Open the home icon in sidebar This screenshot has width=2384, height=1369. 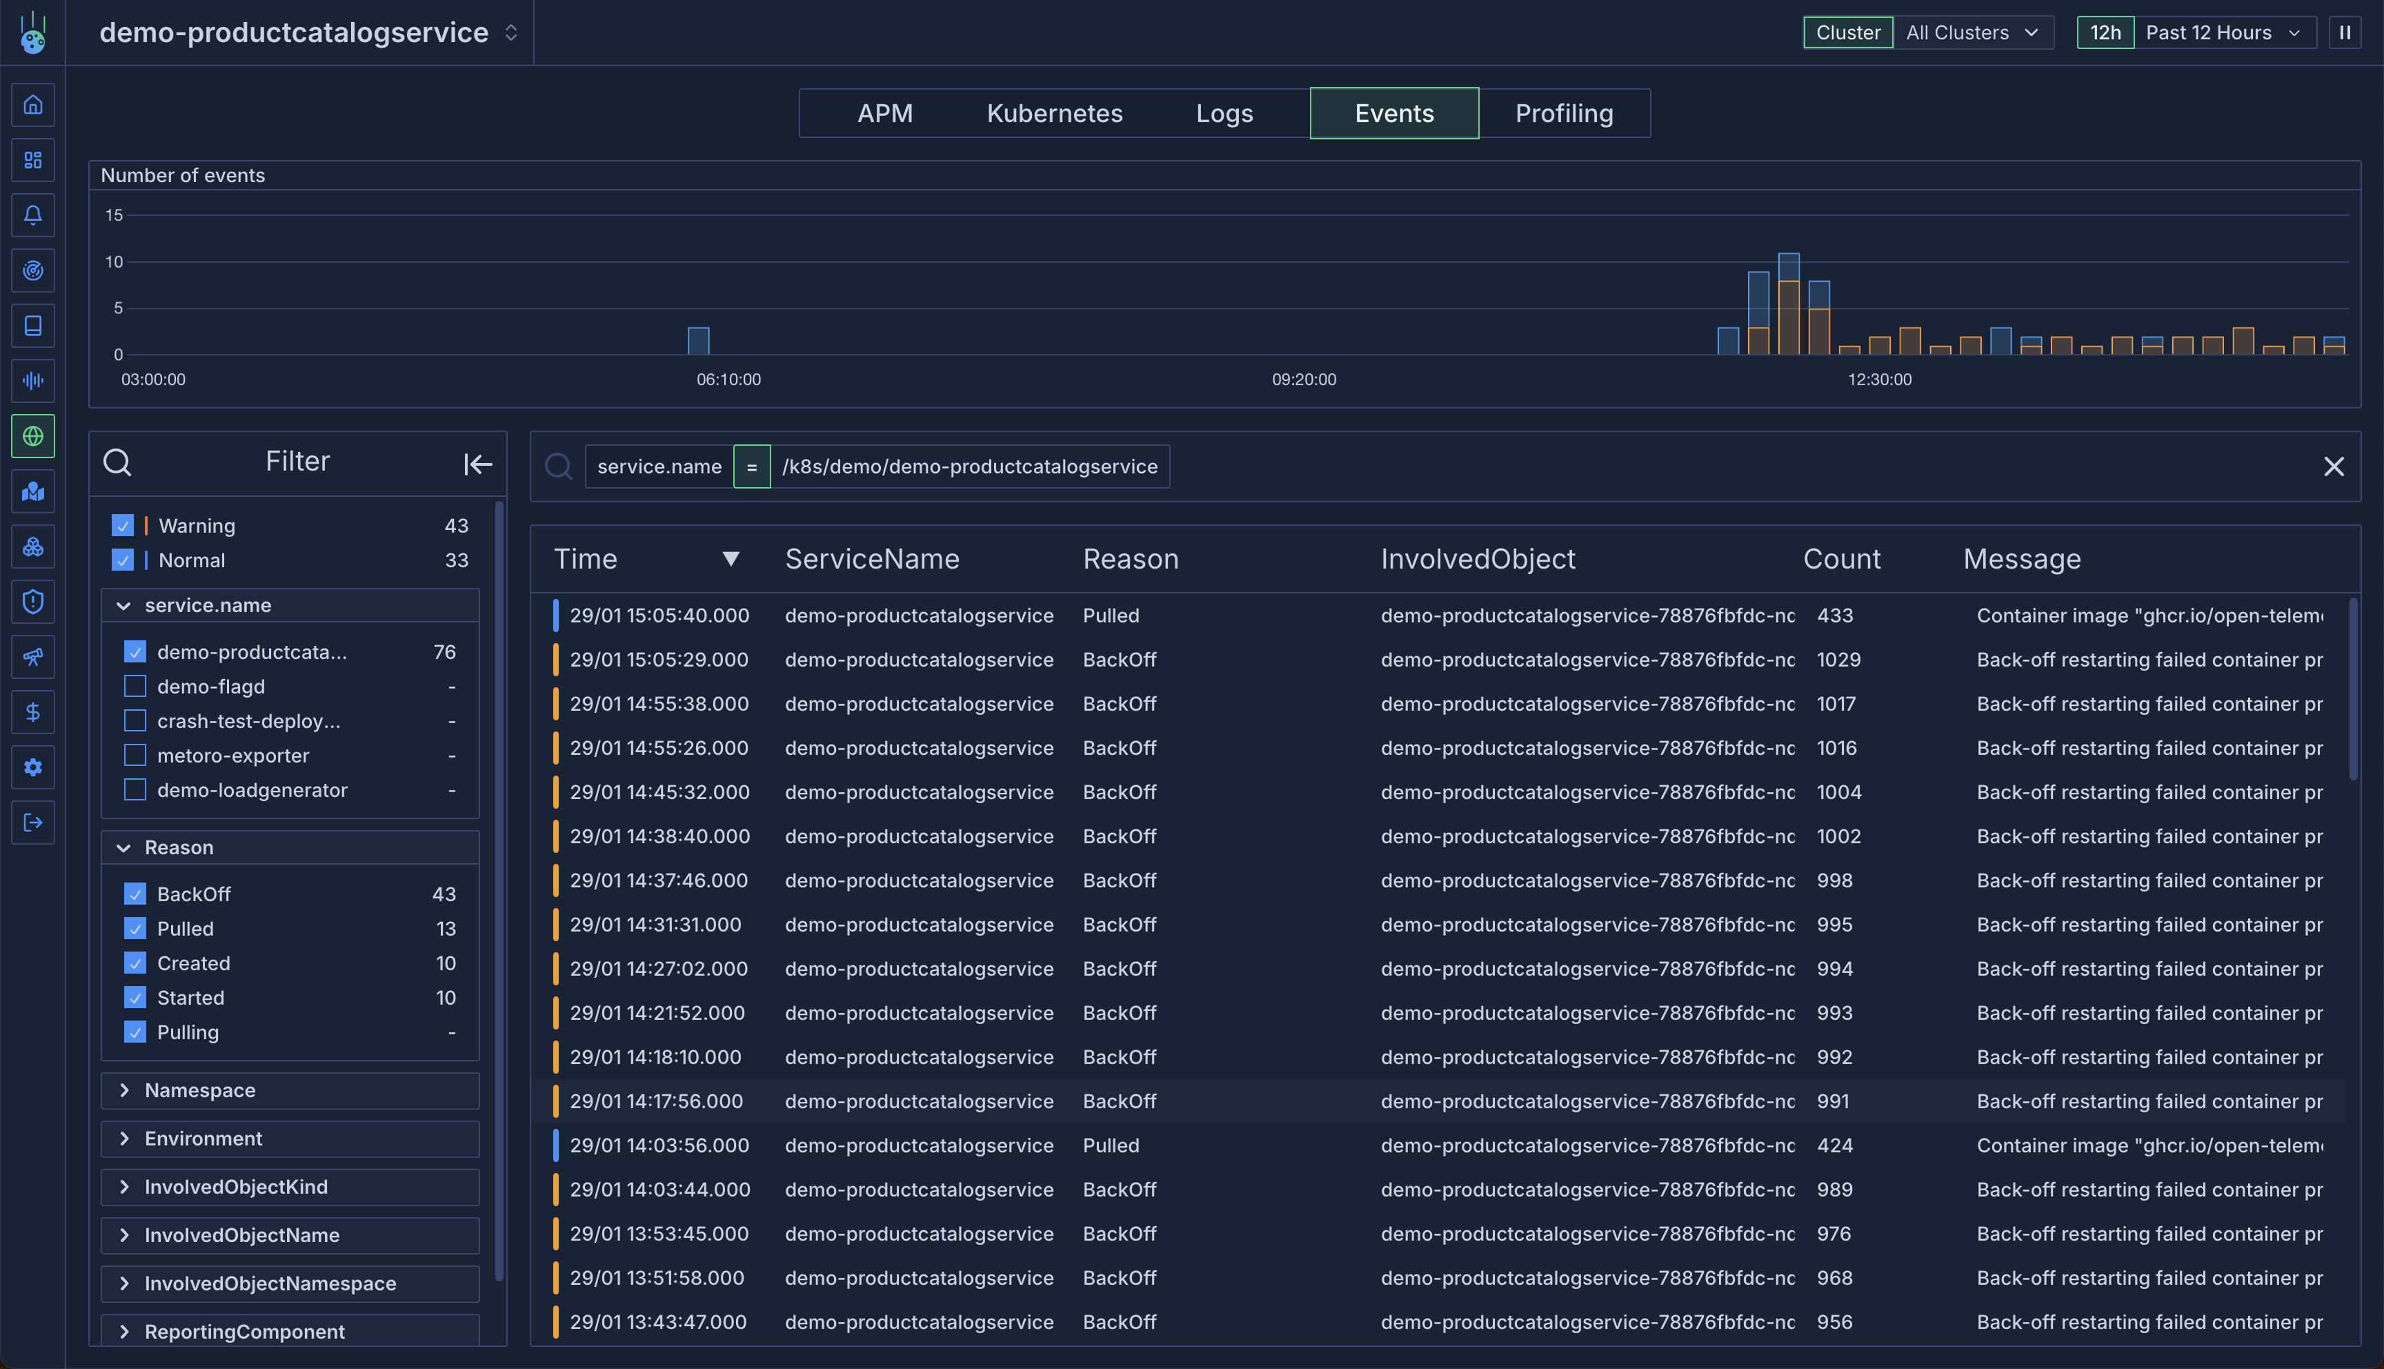33,104
